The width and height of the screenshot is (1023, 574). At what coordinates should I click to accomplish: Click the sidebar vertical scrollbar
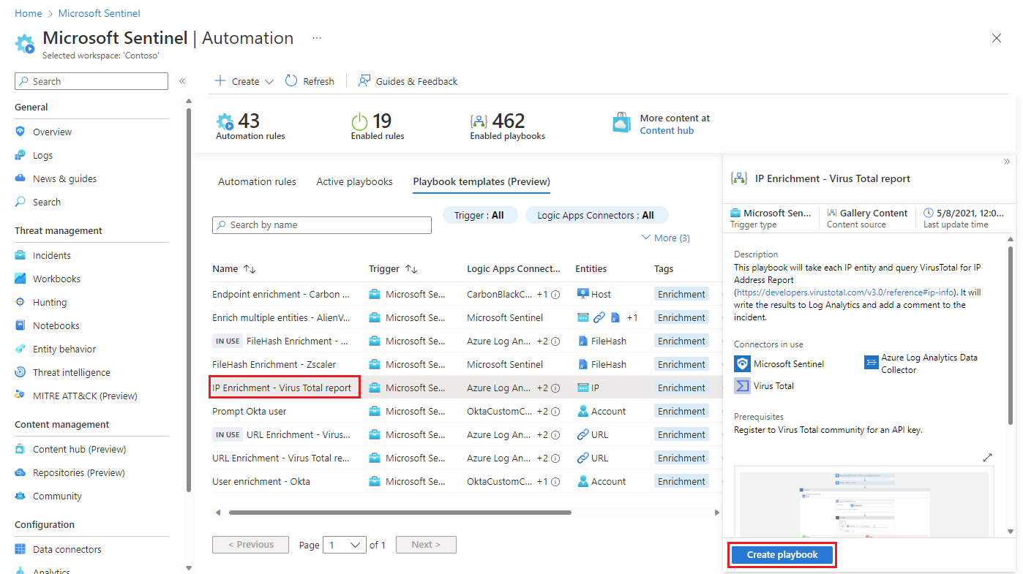[x=189, y=300]
